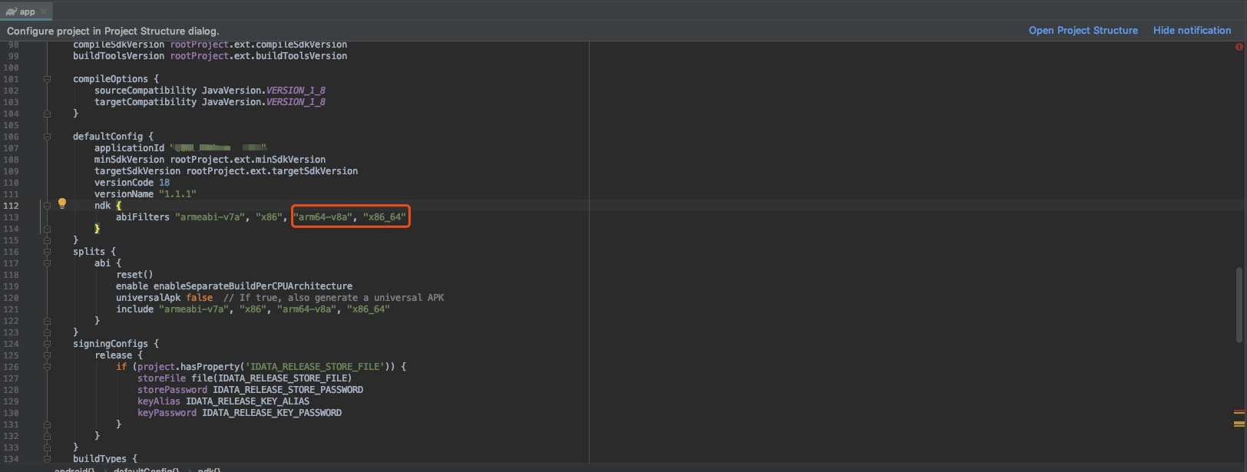Click the universalApk false keyword
The height and width of the screenshot is (472, 1247).
pos(200,298)
